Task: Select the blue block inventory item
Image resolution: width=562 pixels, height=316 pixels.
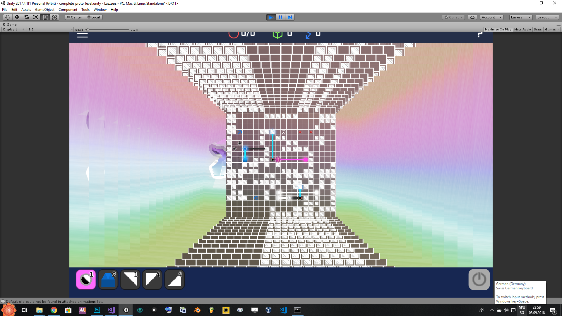Action: pos(108,280)
